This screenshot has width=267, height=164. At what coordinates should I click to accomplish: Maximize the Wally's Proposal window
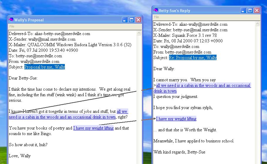pos(131,20)
